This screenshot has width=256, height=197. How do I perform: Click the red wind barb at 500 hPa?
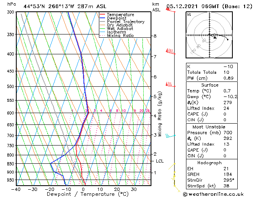coord(171,85)
